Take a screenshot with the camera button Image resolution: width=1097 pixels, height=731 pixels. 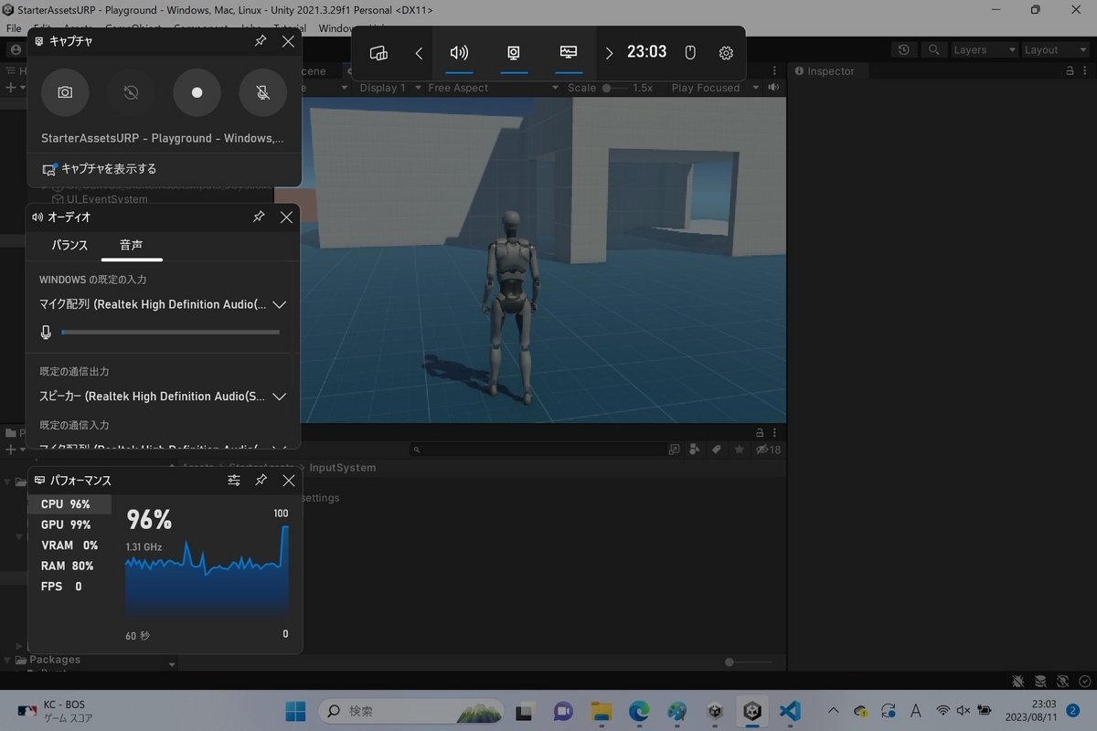65,92
